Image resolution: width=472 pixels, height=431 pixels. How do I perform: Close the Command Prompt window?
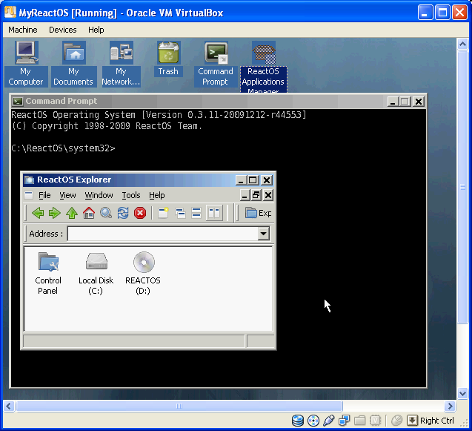click(419, 102)
